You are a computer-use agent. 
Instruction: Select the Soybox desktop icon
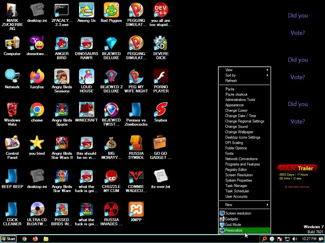[x=161, y=109]
